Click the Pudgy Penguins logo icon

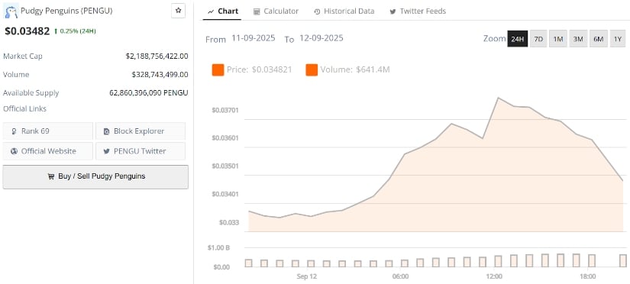tap(11, 11)
